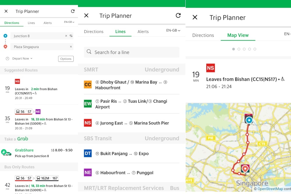Image resolution: width=291 pixels, height=194 pixels.
Task: Select the red NS badge beside Jurong East
Action: tap(88, 123)
